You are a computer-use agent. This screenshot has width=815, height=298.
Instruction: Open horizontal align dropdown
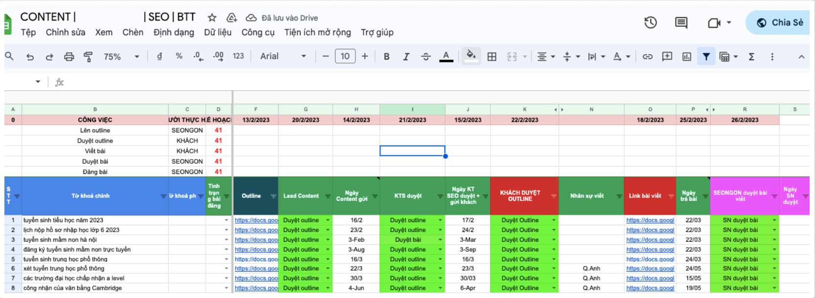click(x=546, y=57)
